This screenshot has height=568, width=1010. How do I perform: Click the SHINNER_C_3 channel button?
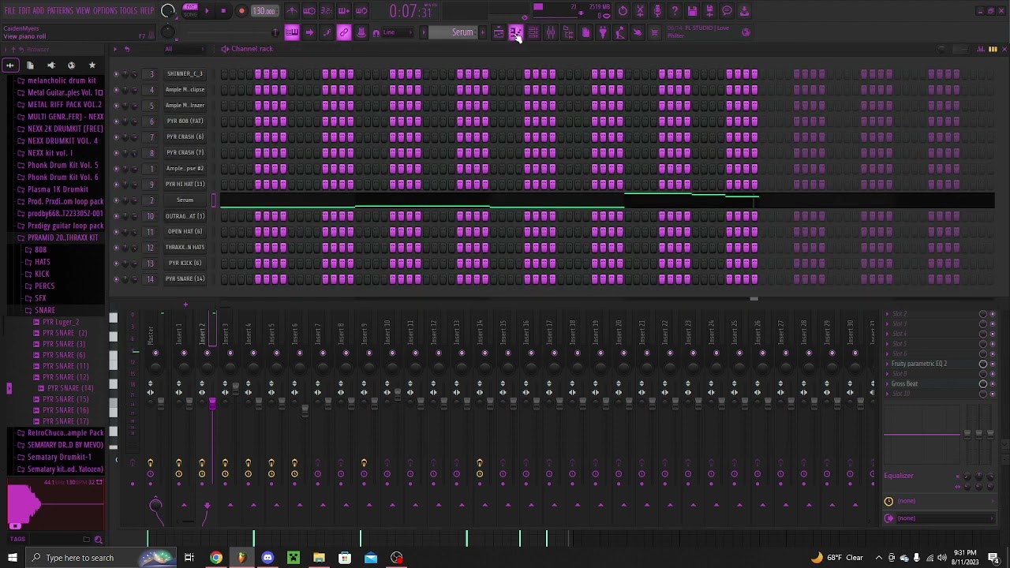click(x=185, y=74)
